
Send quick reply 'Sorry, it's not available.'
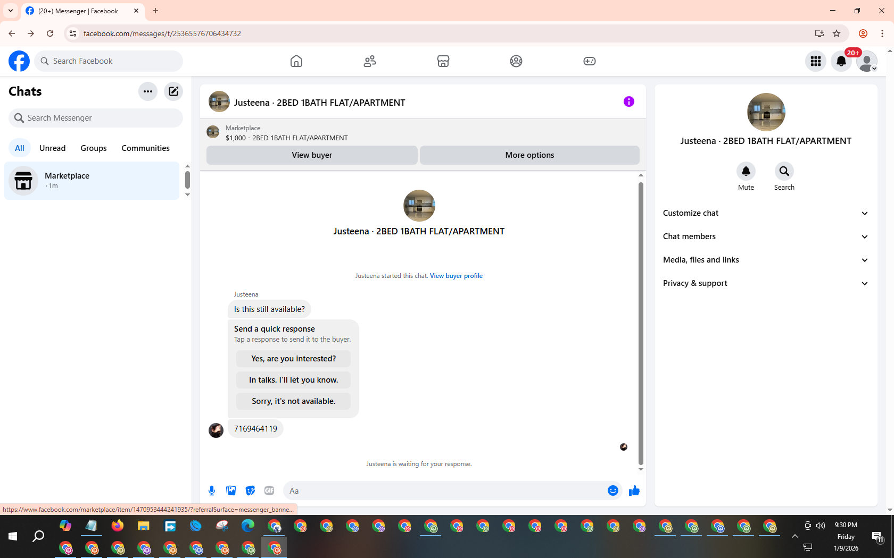[293, 401]
